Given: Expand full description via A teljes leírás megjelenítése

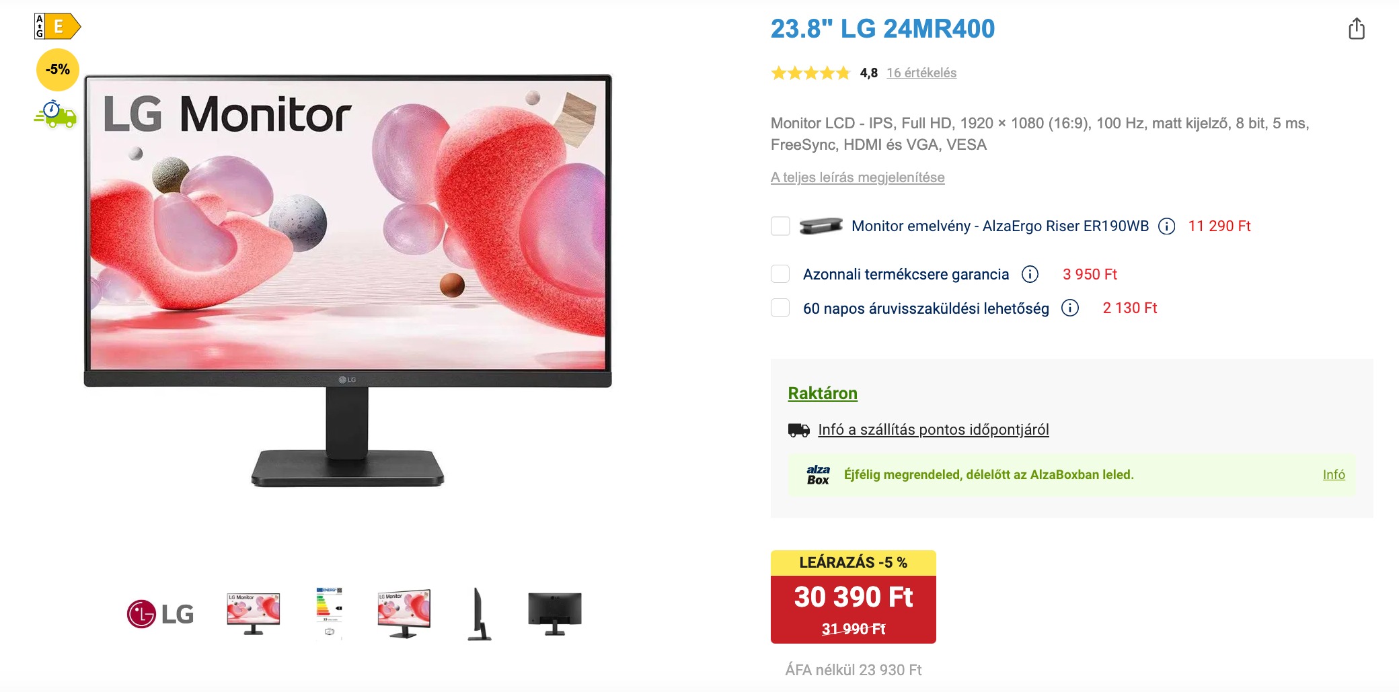Looking at the screenshot, I should (x=858, y=177).
